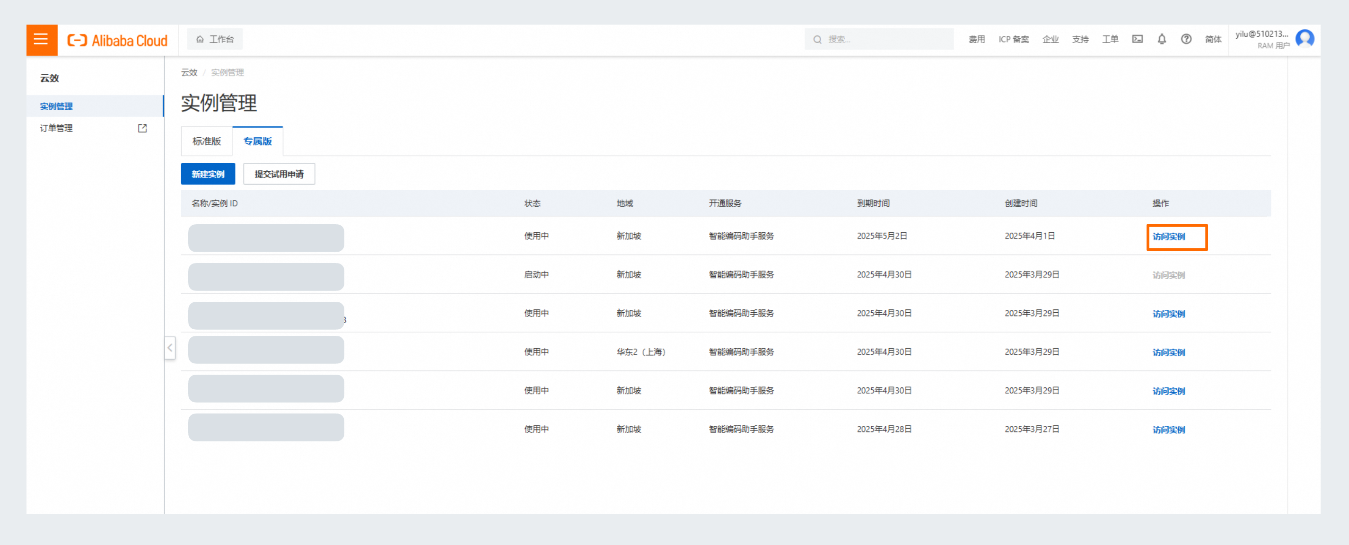Click 访问实例 for the 2025年4月1日 instance

[x=1168, y=237]
